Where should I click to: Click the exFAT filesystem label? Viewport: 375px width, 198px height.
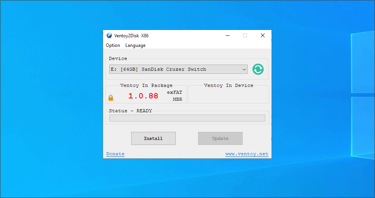coord(175,92)
